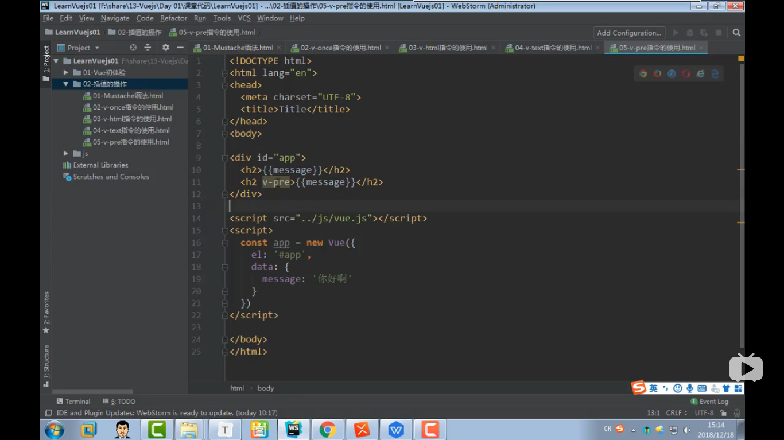Click the inspection warning indicator square
The image size is (784, 440).
741,59
